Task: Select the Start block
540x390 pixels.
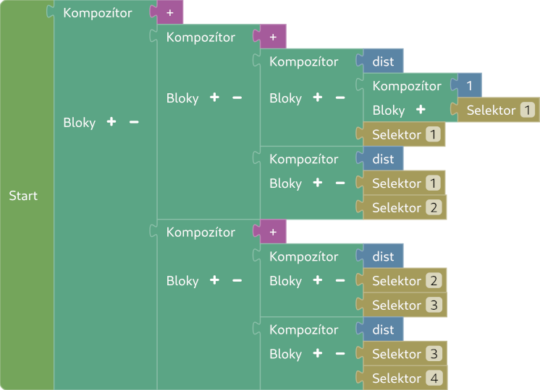Action: tap(23, 196)
